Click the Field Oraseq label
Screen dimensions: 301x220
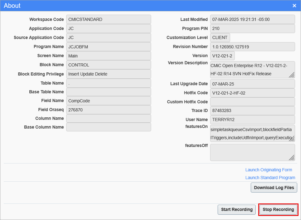tap(51, 110)
